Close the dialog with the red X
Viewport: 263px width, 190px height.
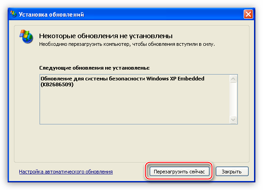point(248,14)
